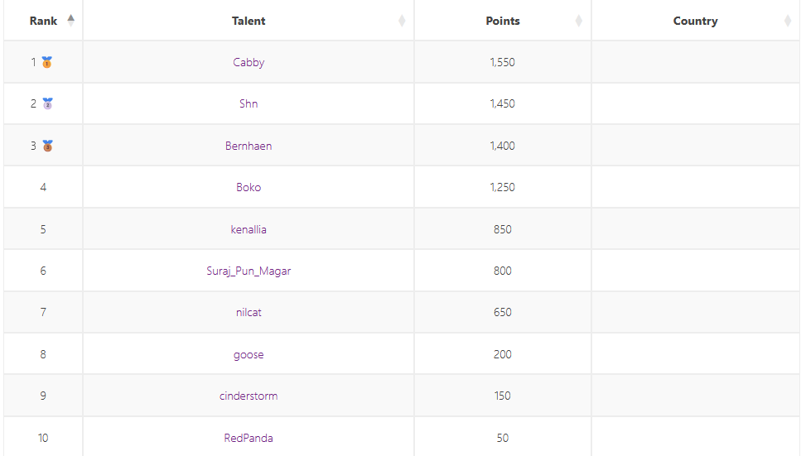801x456 pixels.
Task: Visit Bernhaen's profile link
Action: 249,146
